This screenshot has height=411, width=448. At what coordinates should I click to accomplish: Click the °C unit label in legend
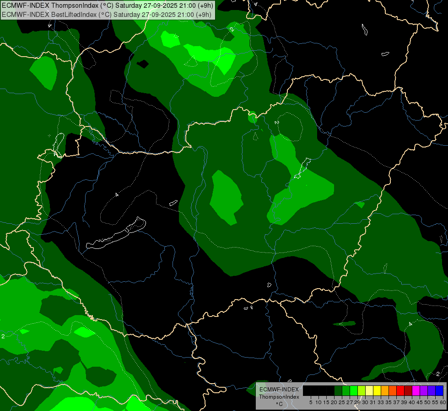pyautogui.click(x=279, y=404)
